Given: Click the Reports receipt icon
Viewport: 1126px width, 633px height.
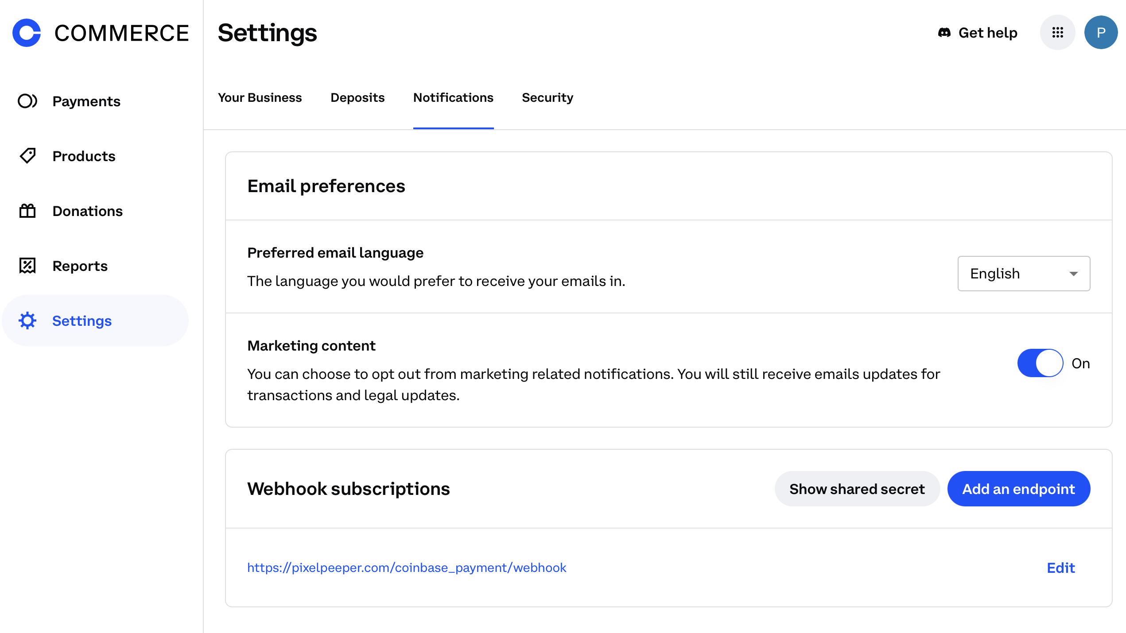Looking at the screenshot, I should point(27,266).
